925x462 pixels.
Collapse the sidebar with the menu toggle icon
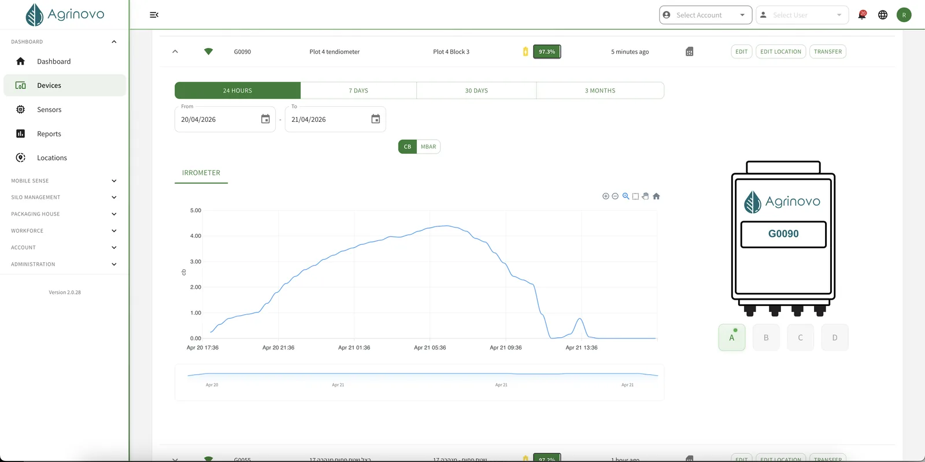click(x=154, y=15)
